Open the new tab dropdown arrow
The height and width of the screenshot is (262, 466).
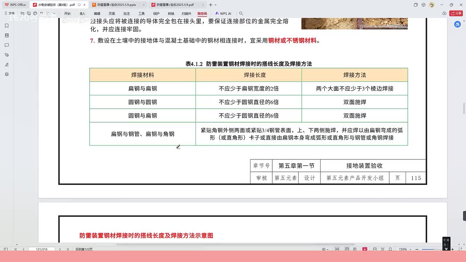click(216, 5)
